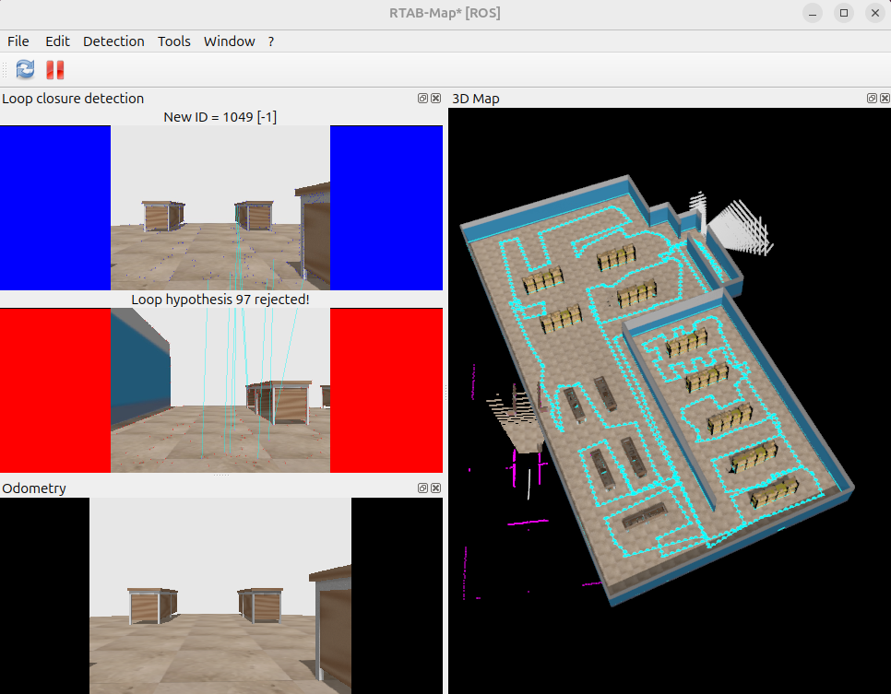The height and width of the screenshot is (694, 891).
Task: Click the rejected loop hypothesis image
Action: pos(220,390)
